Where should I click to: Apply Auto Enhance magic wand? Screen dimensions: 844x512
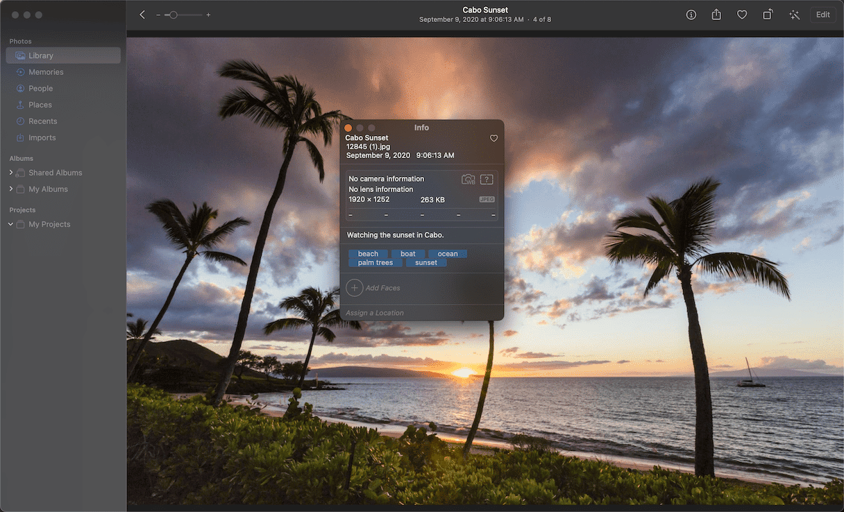tap(794, 15)
